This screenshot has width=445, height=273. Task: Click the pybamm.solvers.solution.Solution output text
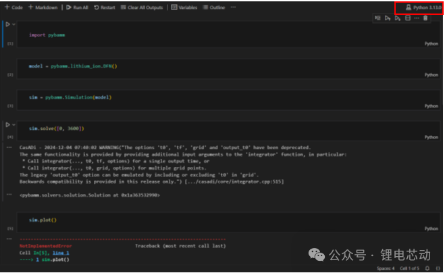[x=90, y=195]
